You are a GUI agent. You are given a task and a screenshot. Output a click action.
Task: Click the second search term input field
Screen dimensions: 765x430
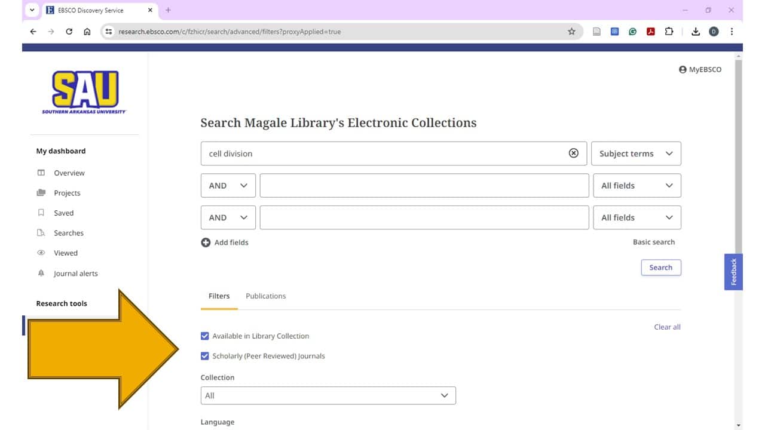[x=424, y=186]
